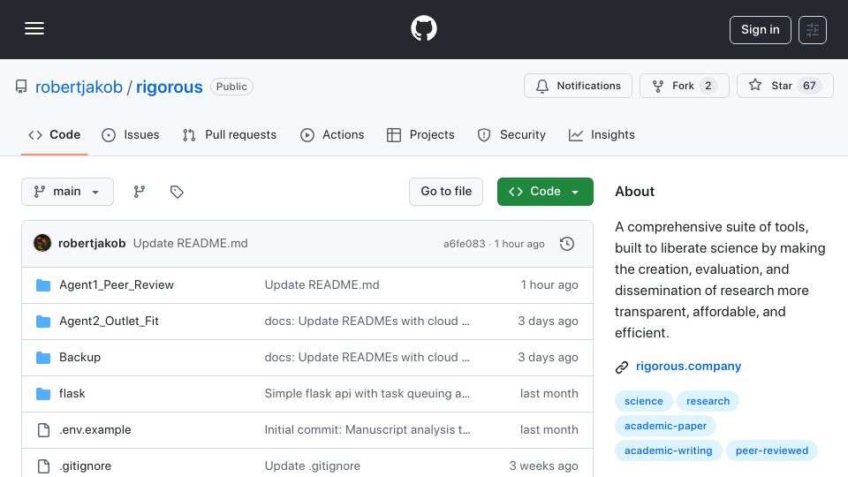
Task: Open the rigorous repository name link
Action: (169, 87)
